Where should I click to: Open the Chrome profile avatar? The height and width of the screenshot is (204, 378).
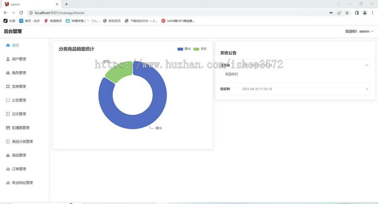pyautogui.click(x=365, y=13)
